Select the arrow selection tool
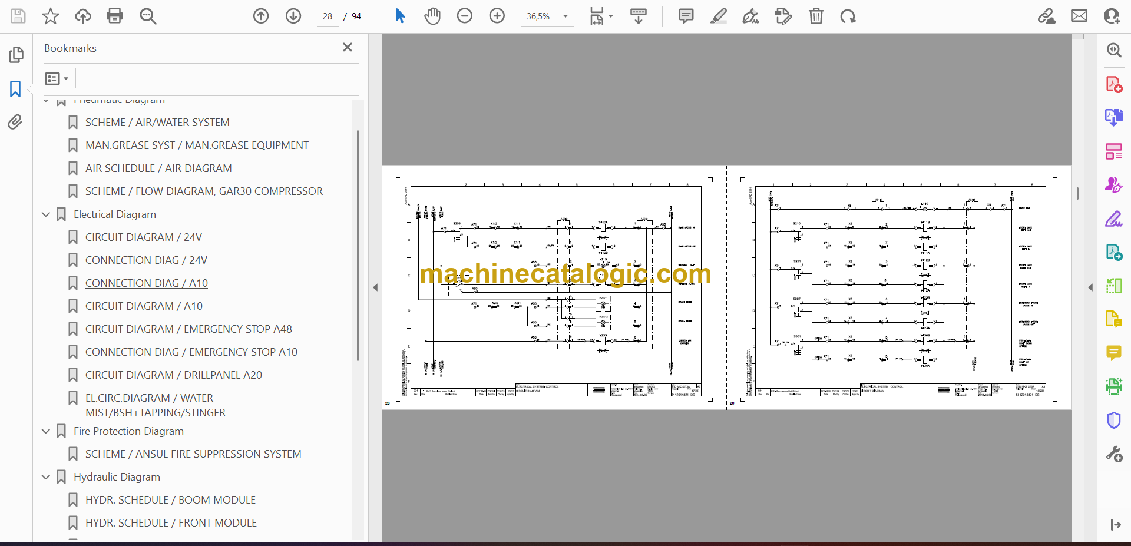 coord(401,16)
